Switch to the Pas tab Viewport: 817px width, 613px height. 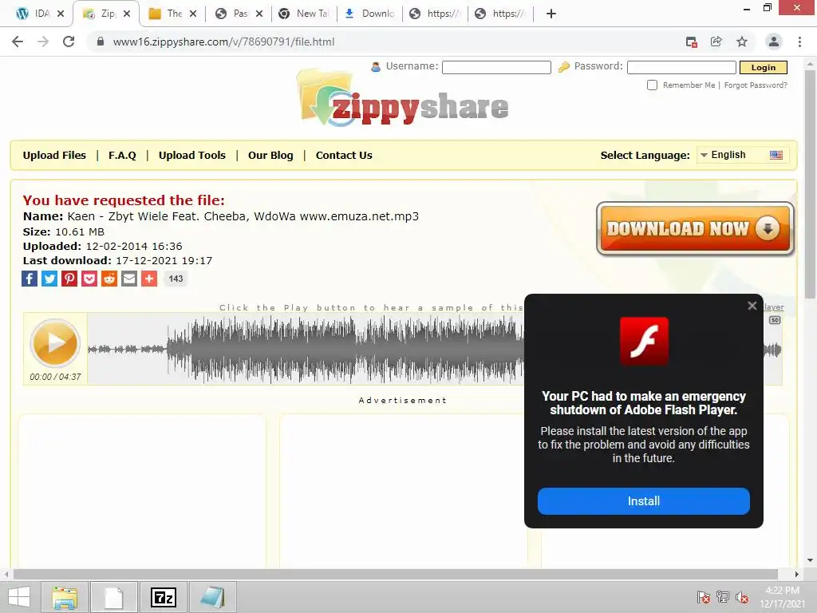coord(232,14)
